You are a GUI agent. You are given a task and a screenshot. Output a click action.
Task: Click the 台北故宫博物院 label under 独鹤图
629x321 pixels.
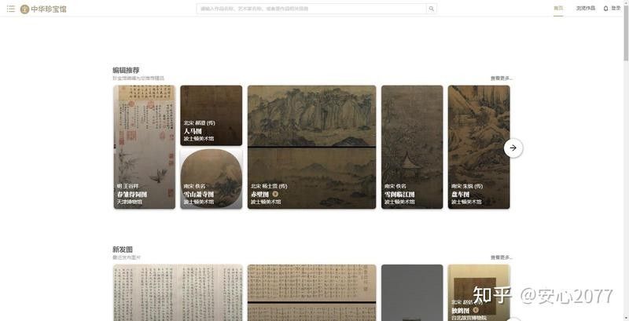point(469,318)
